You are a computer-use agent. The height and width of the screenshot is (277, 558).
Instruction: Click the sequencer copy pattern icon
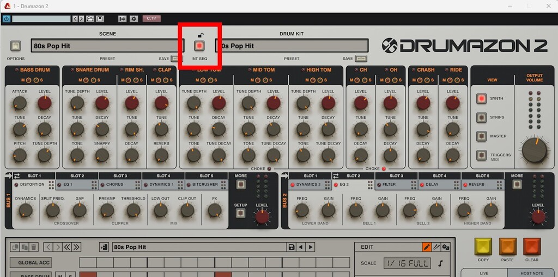[x=15, y=247]
